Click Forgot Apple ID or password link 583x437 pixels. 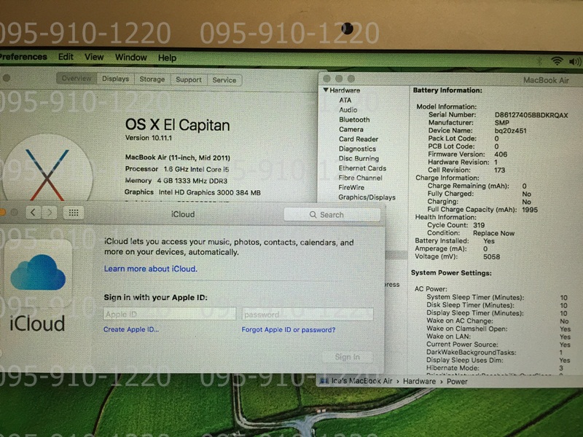(289, 330)
